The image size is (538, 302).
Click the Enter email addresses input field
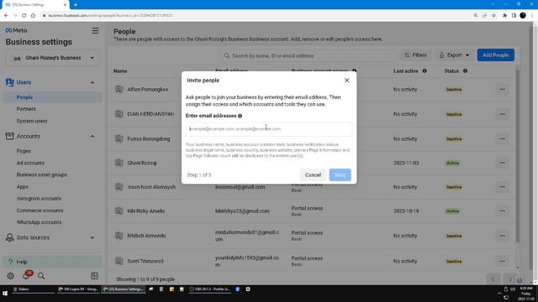pyautogui.click(x=269, y=129)
